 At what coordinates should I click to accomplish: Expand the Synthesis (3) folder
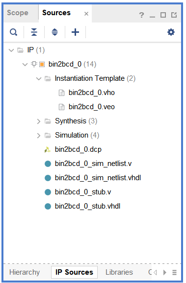[x=39, y=121]
